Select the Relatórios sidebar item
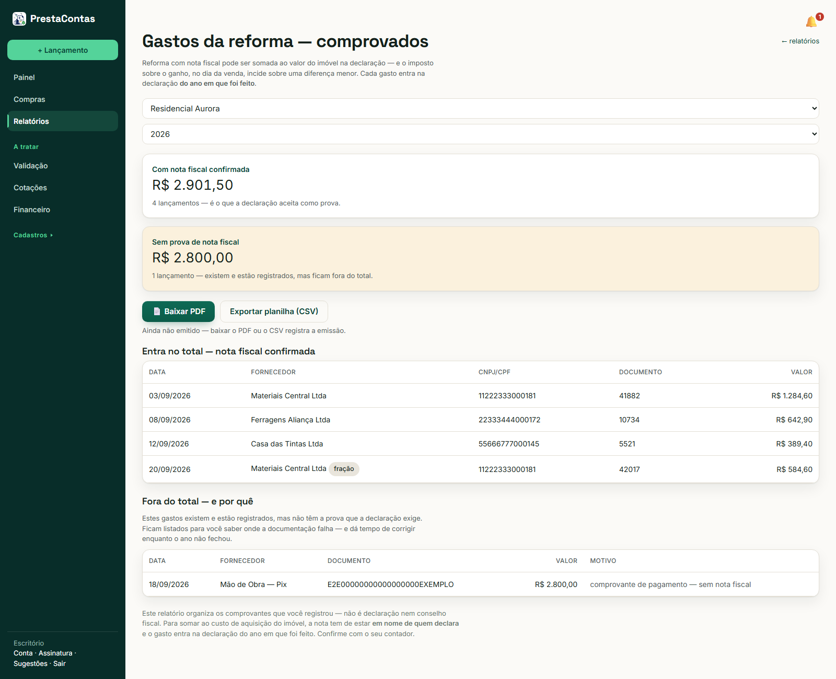Screen dimensions: 836x679 pyautogui.click(x=63, y=121)
